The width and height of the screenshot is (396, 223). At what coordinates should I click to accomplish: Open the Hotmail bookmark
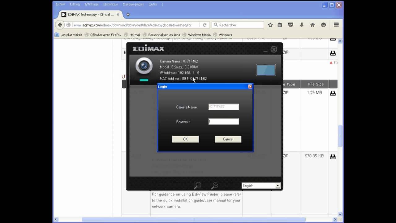coord(132,35)
